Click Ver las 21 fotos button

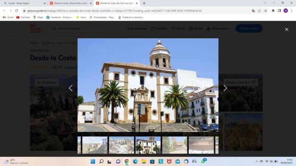(x=46, y=82)
